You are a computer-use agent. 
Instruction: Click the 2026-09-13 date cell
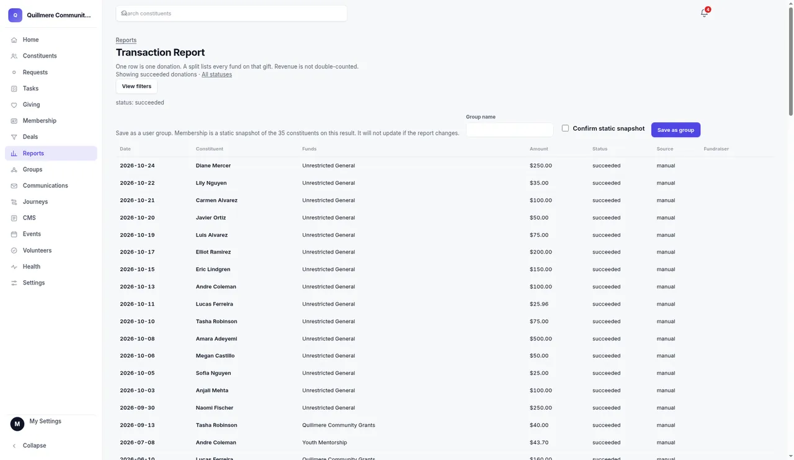coord(137,425)
